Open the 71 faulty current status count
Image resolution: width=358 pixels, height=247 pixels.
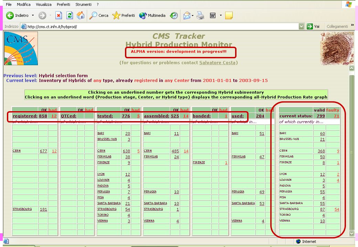(x=337, y=116)
